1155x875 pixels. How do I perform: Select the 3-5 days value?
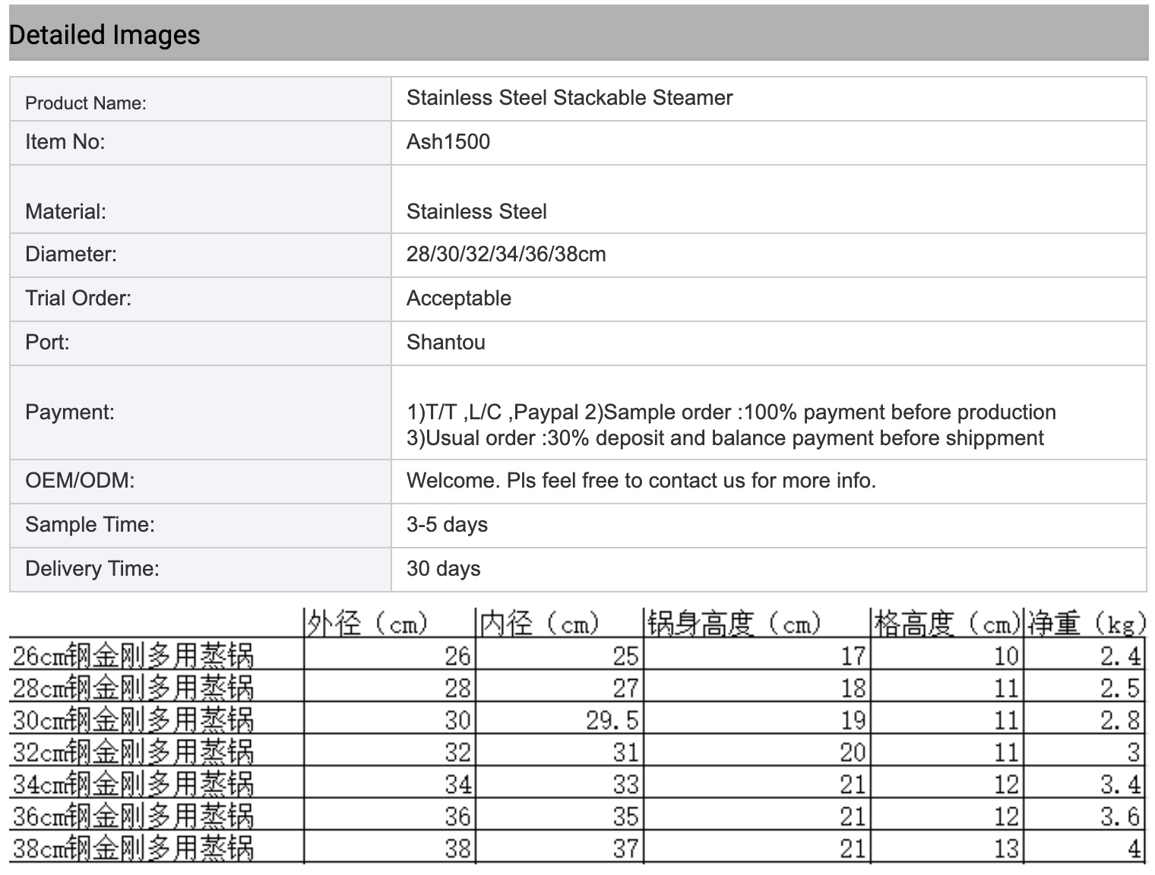[447, 524]
